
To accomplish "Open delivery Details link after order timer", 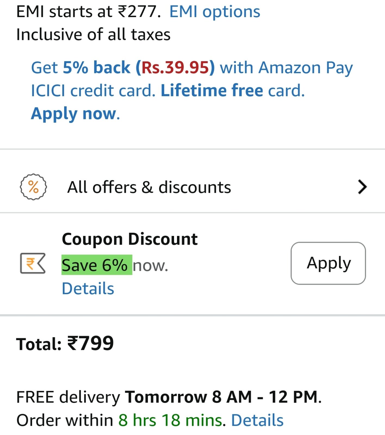I will [257, 420].
